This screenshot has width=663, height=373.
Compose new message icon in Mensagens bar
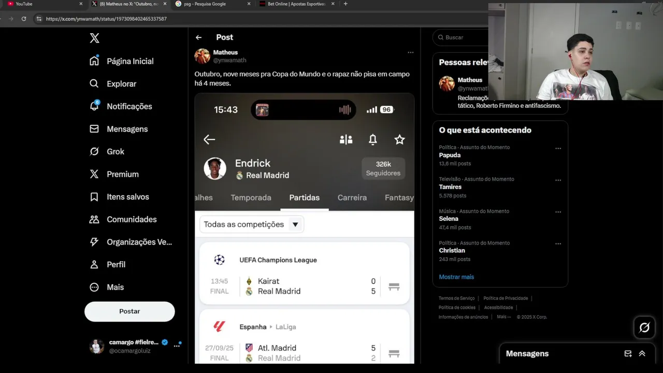tap(628, 353)
